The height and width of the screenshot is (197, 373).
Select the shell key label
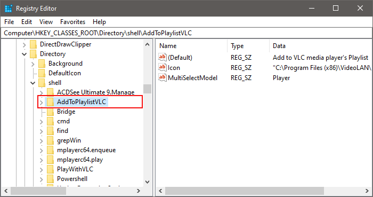55,83
